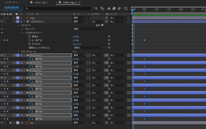206x129 pixels.
Task: Click レイヤー名 column header
Action: (33, 14)
